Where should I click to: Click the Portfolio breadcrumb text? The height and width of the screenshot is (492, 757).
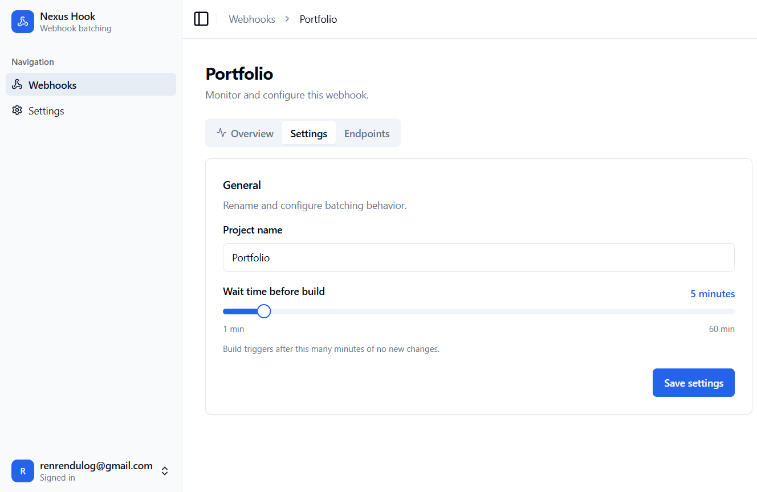(x=318, y=19)
